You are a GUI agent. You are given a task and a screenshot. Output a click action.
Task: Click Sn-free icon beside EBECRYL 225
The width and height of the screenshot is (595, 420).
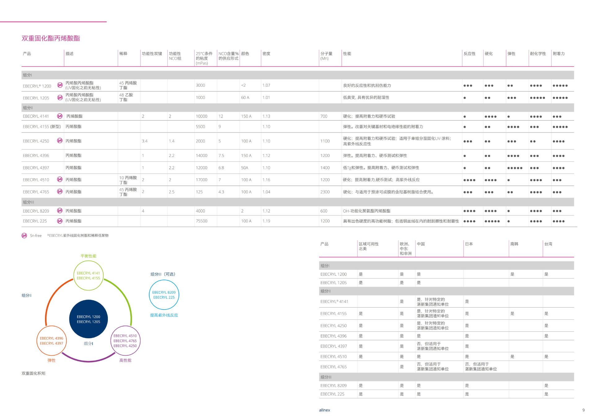pyautogui.click(x=60, y=221)
